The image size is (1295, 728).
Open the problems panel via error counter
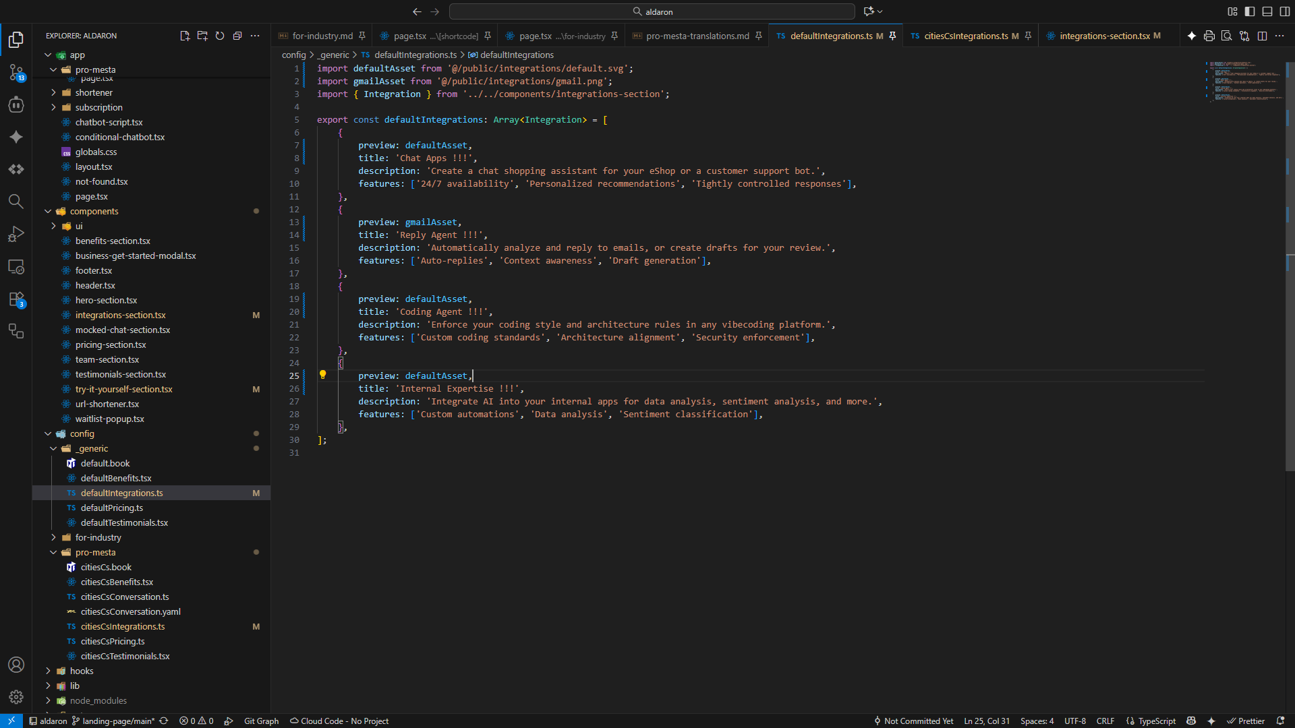(196, 721)
